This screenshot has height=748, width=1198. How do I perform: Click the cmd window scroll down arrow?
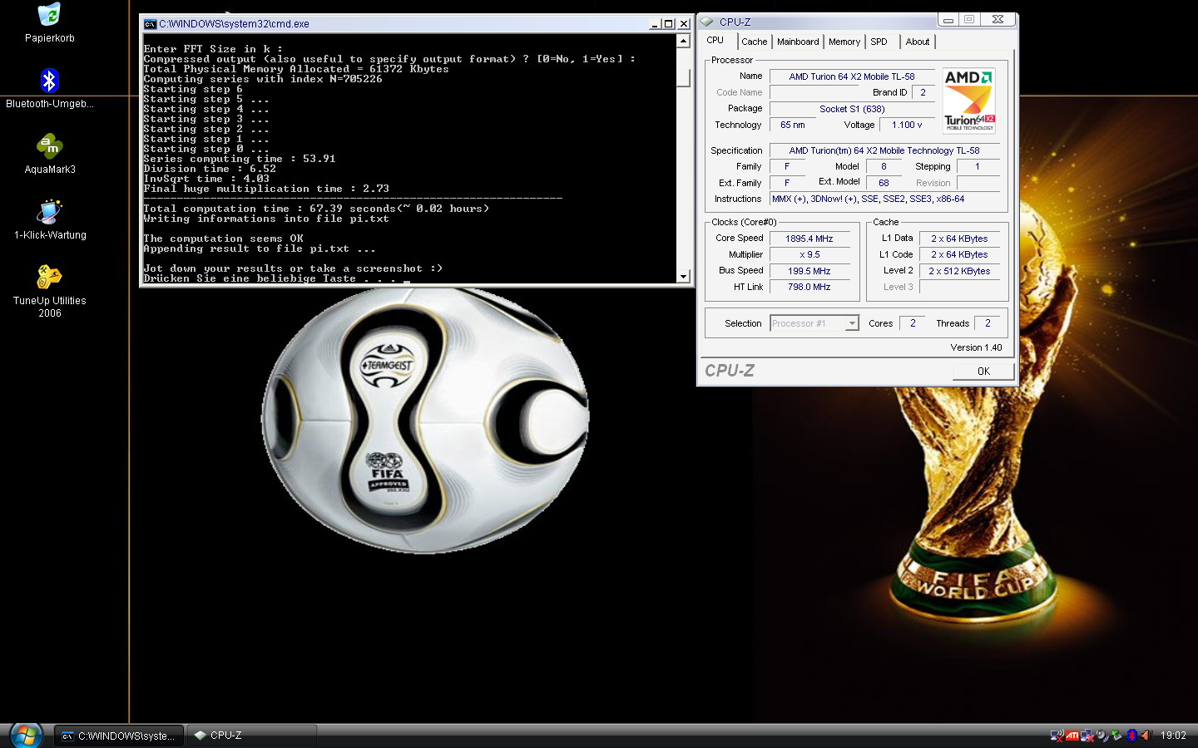click(x=683, y=277)
